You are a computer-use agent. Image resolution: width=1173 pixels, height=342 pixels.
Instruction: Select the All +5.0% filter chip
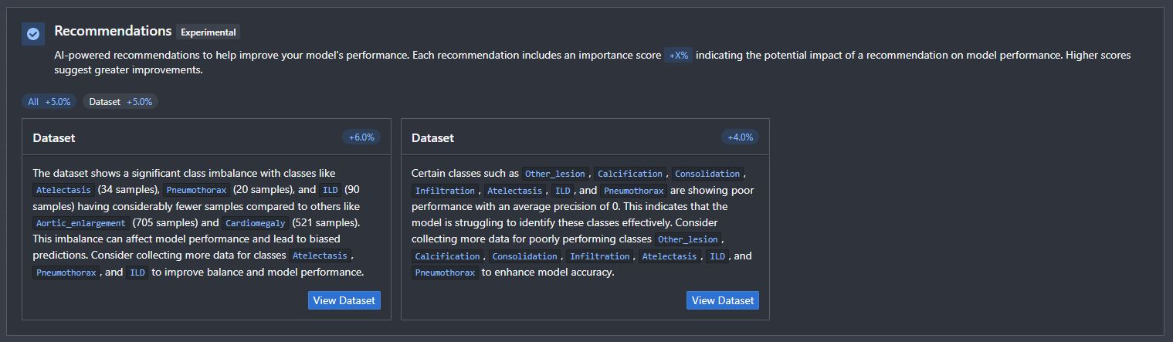(x=49, y=102)
